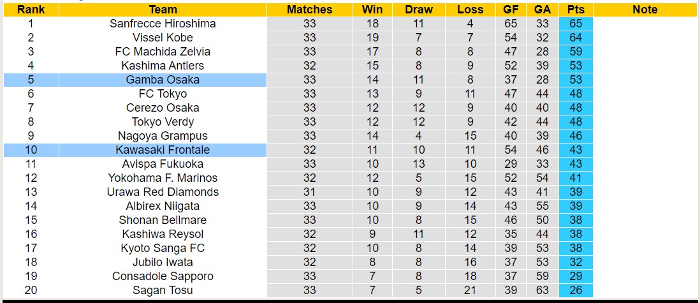
Task: Select the Jubilo Iwata team name
Action: (x=163, y=262)
